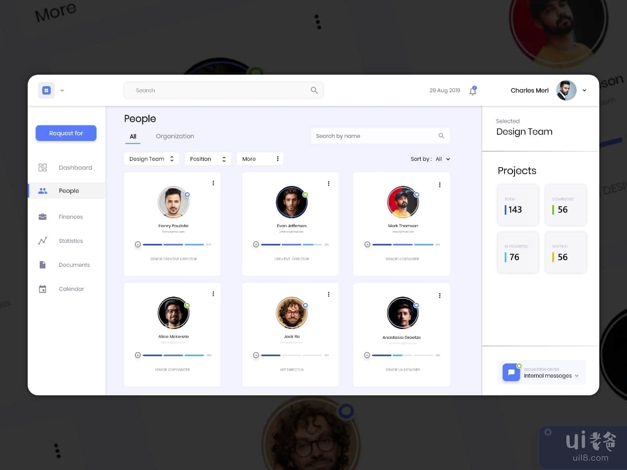Viewport: 627px width, 470px height.
Task: Click the Internal messages chat icon
Action: click(x=511, y=372)
